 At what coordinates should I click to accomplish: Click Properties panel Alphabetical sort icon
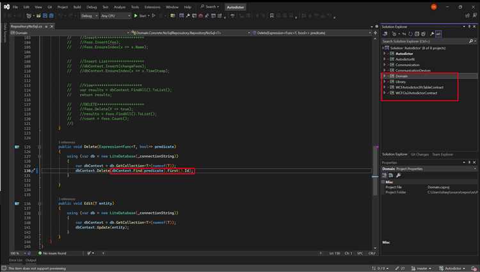click(x=391, y=175)
